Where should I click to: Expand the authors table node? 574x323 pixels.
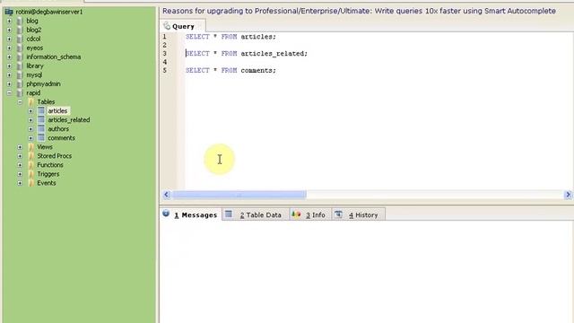[30, 129]
